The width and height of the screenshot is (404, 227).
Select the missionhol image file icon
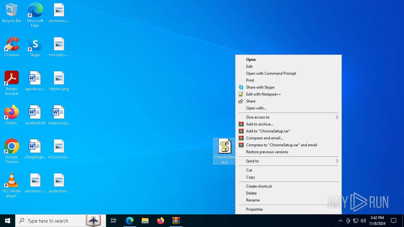point(59,149)
